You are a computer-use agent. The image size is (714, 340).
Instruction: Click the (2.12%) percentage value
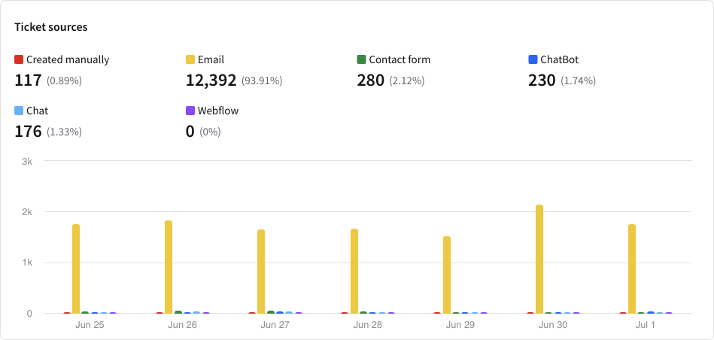[x=406, y=81]
